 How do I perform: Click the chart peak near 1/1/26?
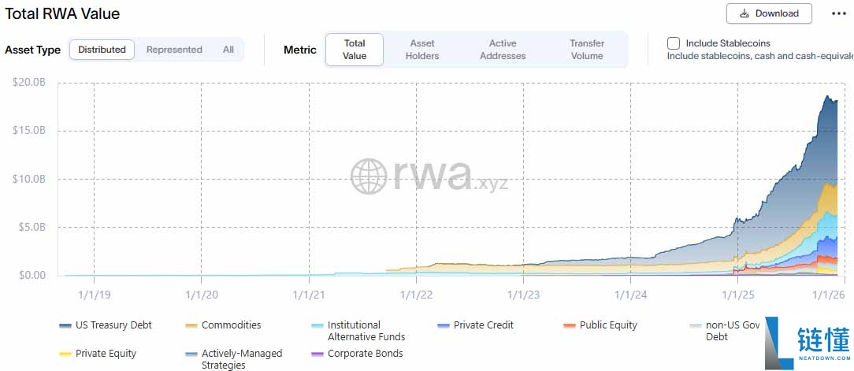pyautogui.click(x=827, y=97)
